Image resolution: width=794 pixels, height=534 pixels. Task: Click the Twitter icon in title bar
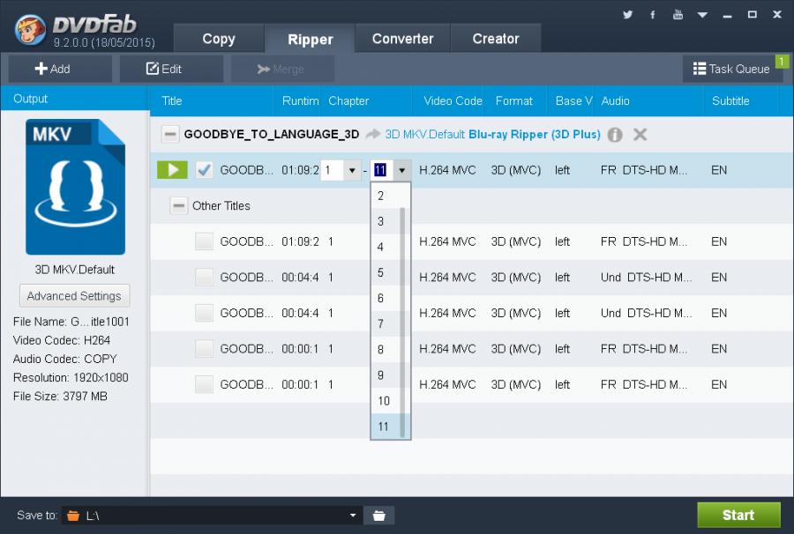[628, 14]
